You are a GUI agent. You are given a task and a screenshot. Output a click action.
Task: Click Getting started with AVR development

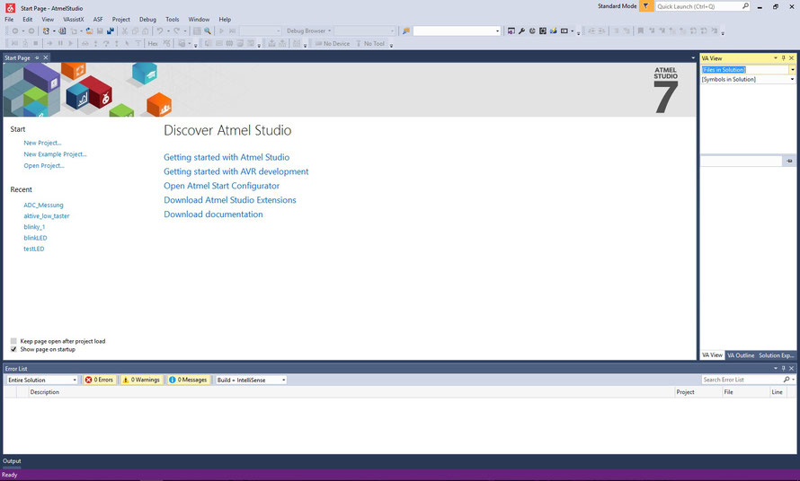click(236, 171)
